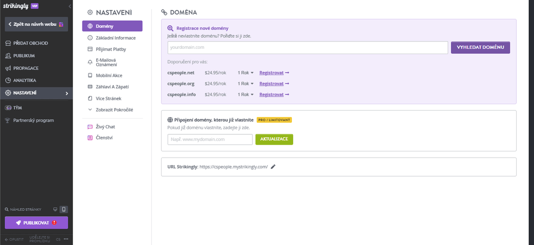Viewport: 534px width, 245px height.
Task: Open year dropdown for cspeople.net
Action: (x=246, y=72)
